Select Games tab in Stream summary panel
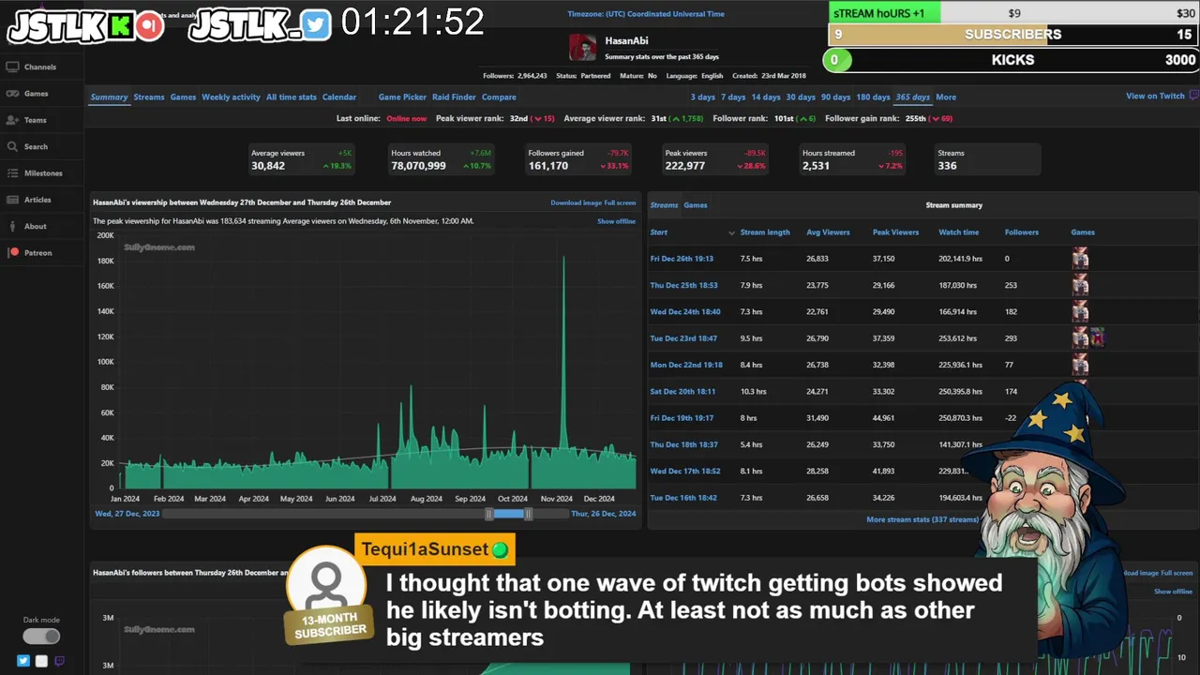1200x675 pixels. click(696, 205)
